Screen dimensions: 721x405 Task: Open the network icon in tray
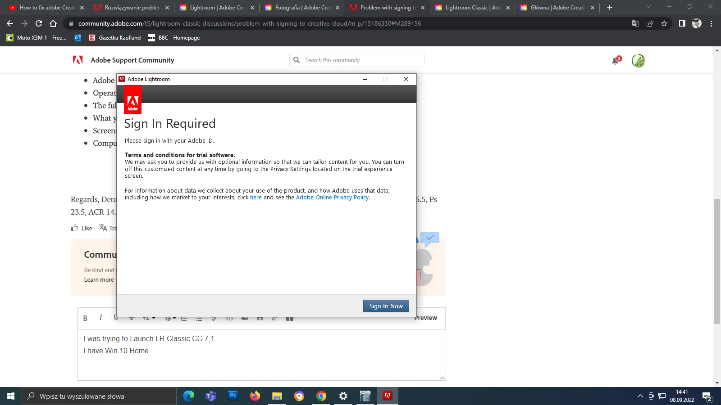(662, 396)
